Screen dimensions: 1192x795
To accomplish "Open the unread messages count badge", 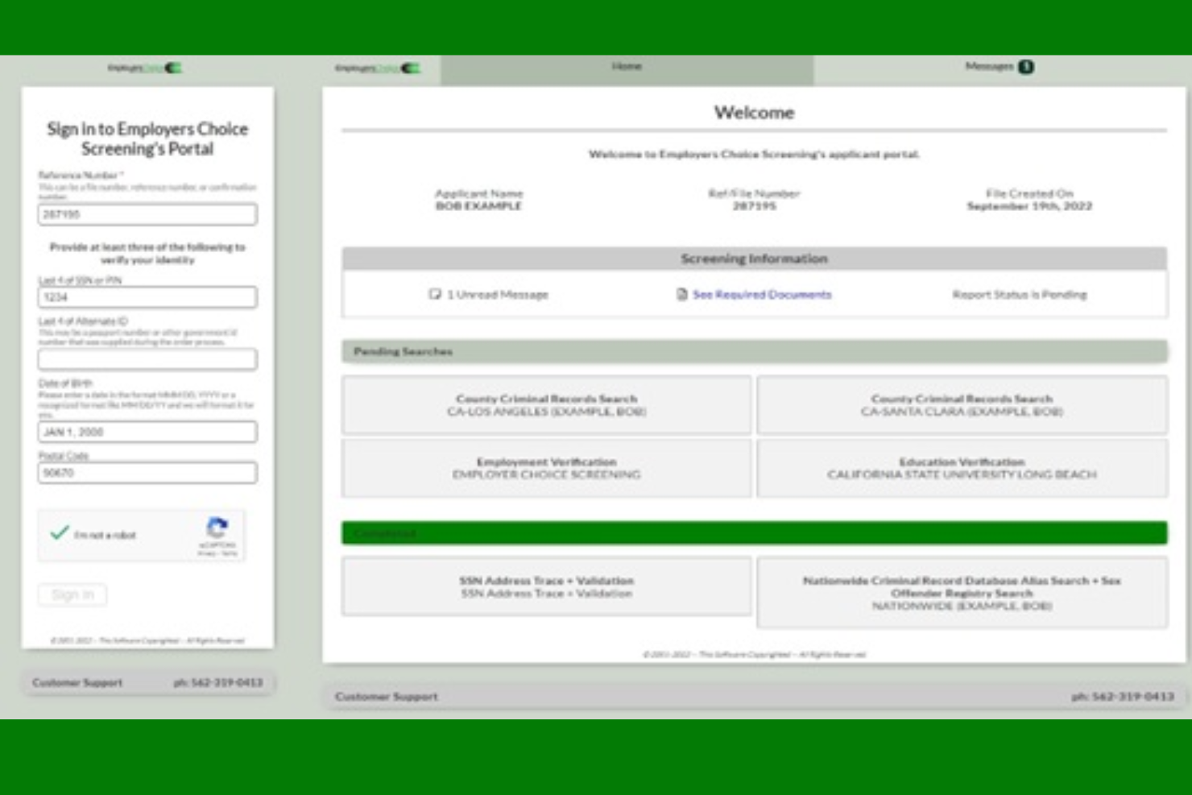I will coord(1025,67).
